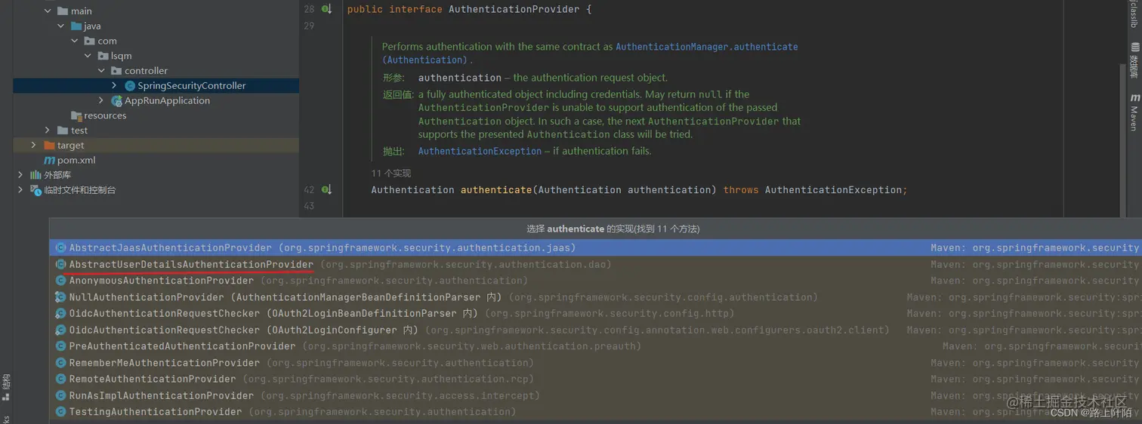The image size is (1142, 424).
Task: Select TestingAuthenticationProvider implementation
Action: coord(596,412)
